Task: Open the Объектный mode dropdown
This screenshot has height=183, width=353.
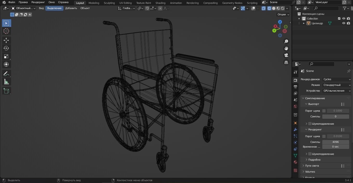Action: tap(24, 8)
